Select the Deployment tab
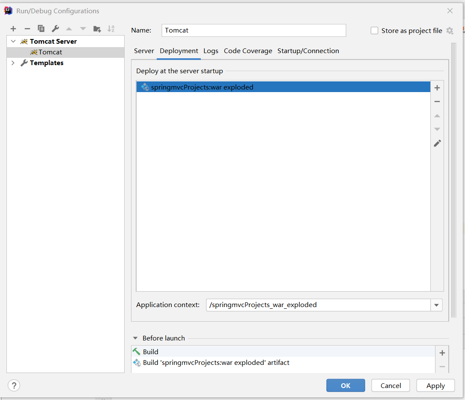Image resolution: width=465 pixels, height=400 pixels. point(179,51)
